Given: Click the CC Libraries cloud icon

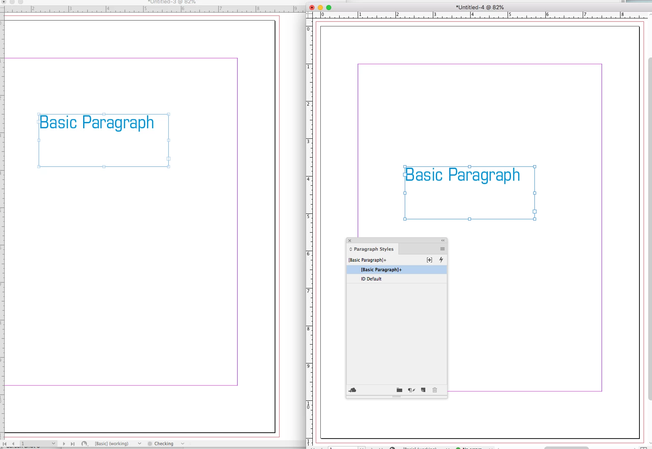Looking at the screenshot, I should (352, 390).
